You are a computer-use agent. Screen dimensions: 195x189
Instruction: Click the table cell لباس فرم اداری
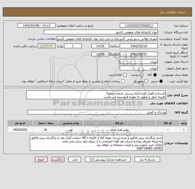[119, 130]
